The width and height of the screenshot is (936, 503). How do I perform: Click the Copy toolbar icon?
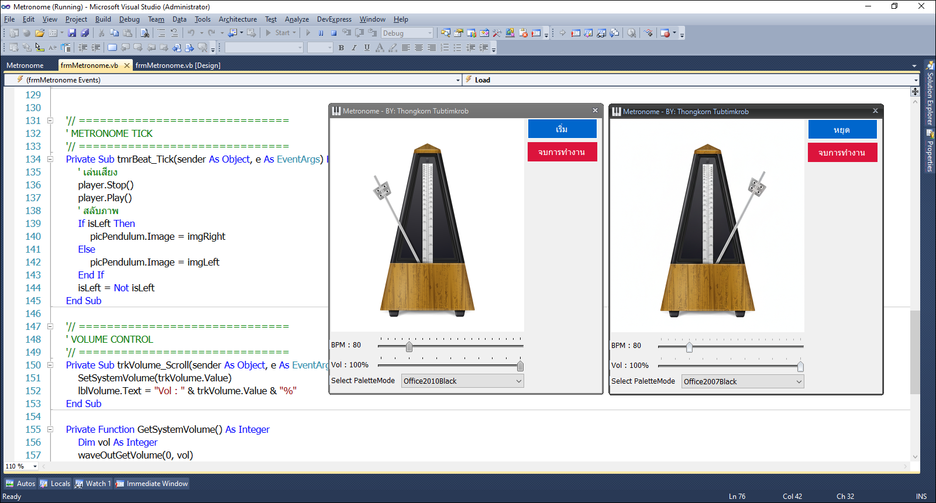click(x=115, y=33)
